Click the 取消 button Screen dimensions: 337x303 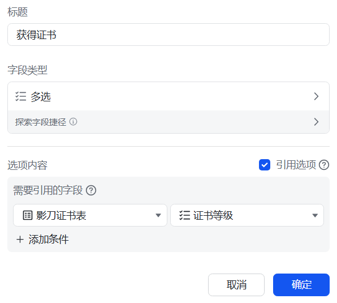pos(236,285)
